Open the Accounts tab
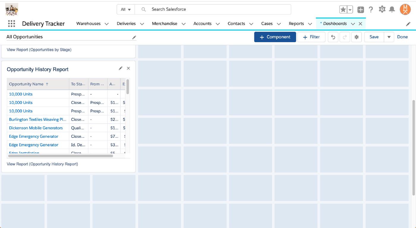 coord(202,24)
